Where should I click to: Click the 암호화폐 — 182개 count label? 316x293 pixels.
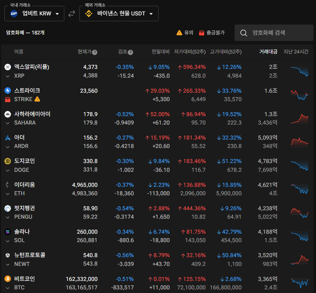coord(25,33)
